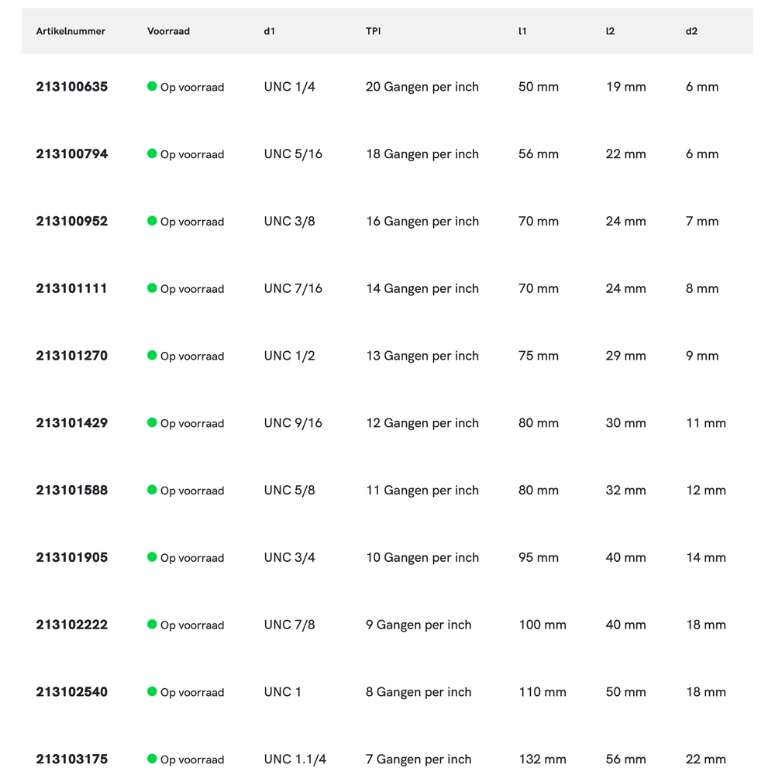Viewport: 775px width, 775px height.
Task: Open article 213102222
Action: (x=72, y=625)
